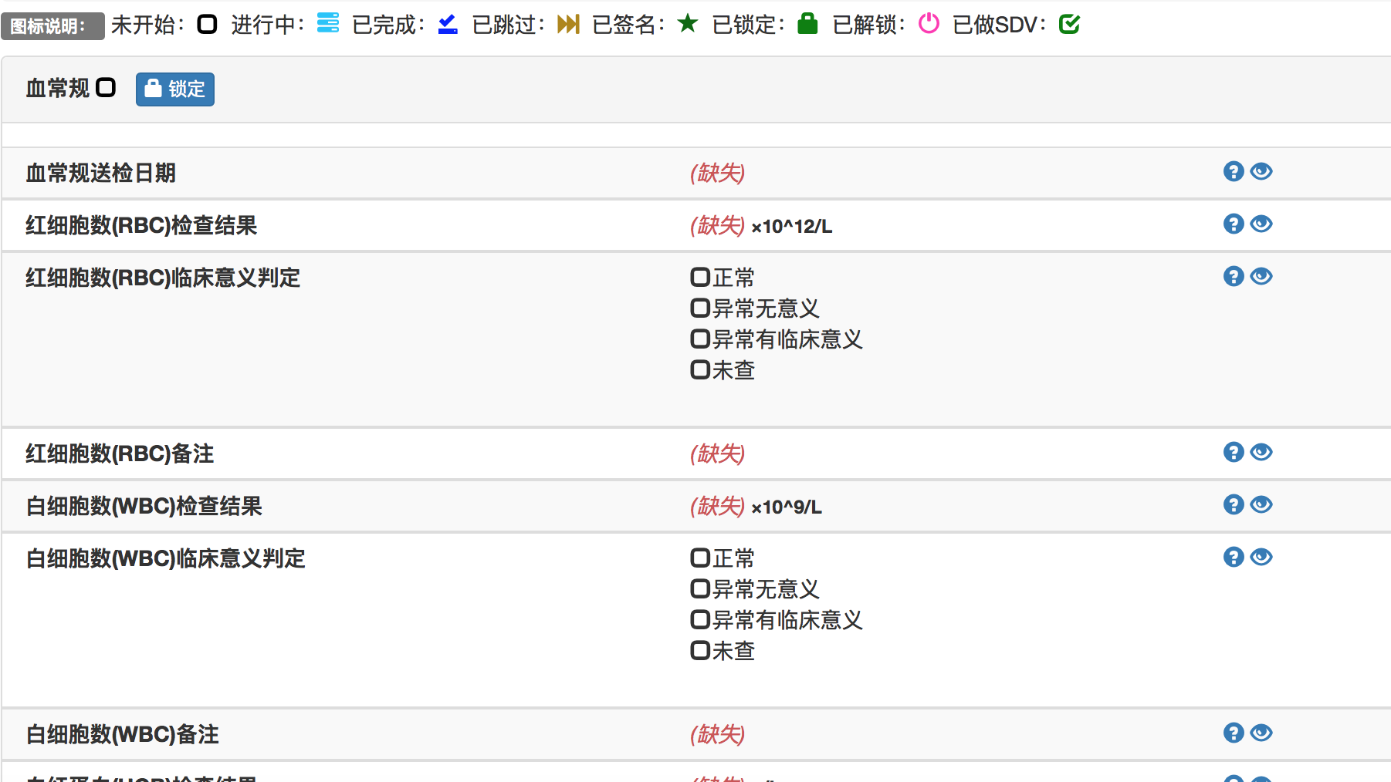Lock the 血常规 form with 锁定 button

(x=175, y=89)
